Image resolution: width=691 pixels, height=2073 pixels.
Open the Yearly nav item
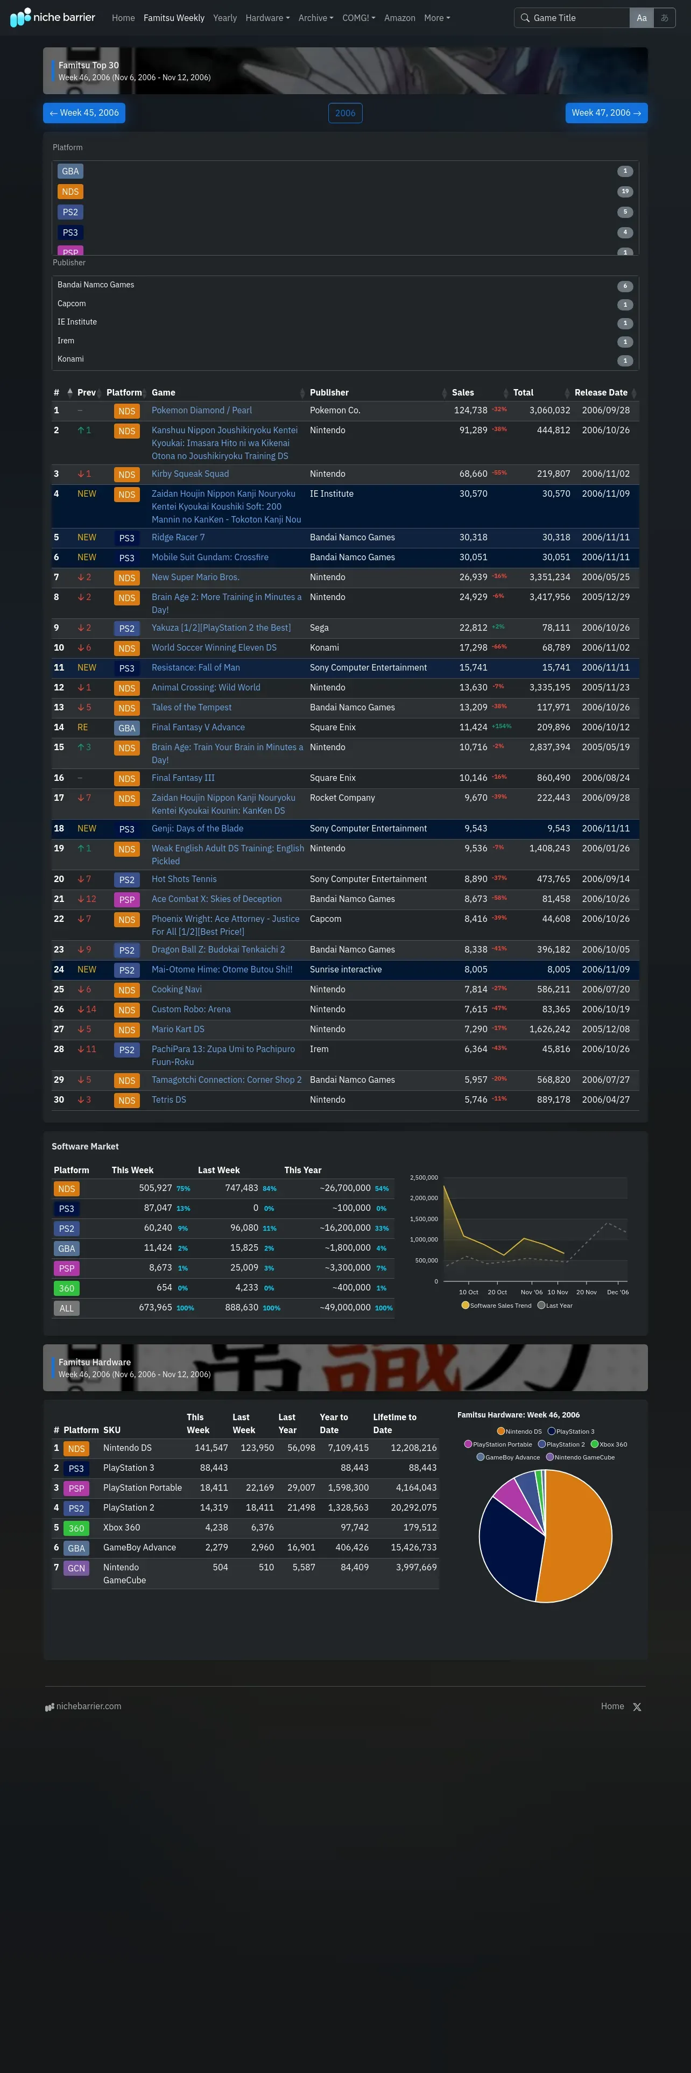click(224, 18)
